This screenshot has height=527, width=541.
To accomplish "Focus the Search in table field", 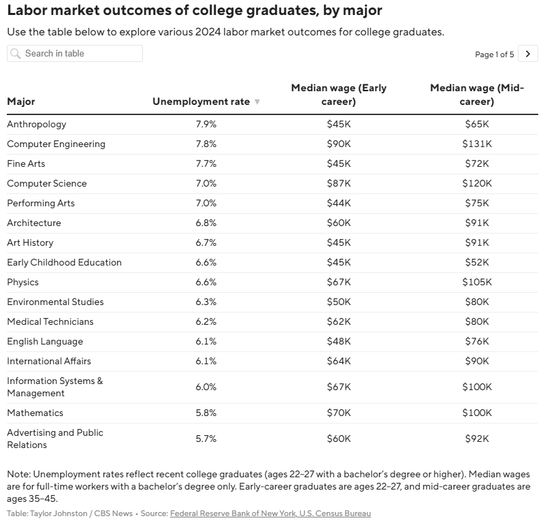I will click(75, 54).
